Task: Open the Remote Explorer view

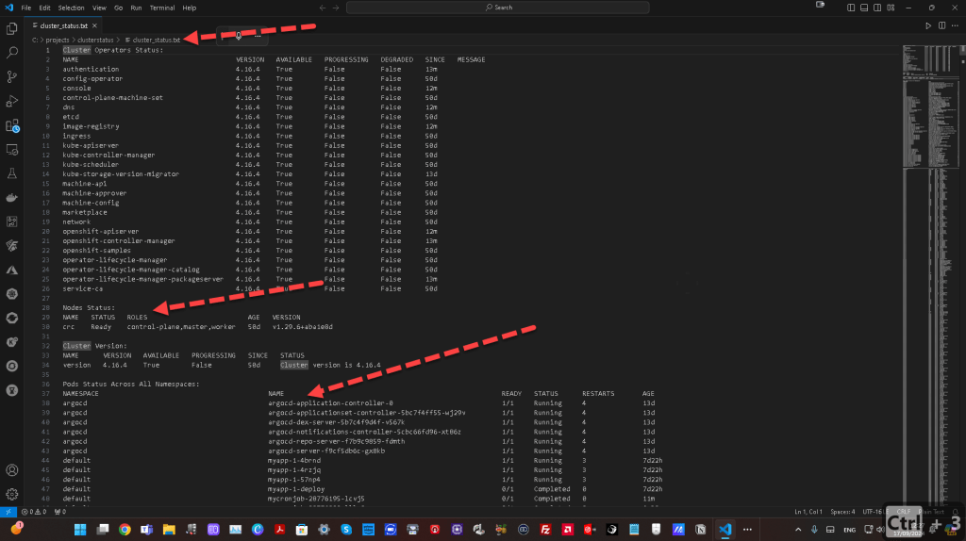Action: (x=11, y=150)
